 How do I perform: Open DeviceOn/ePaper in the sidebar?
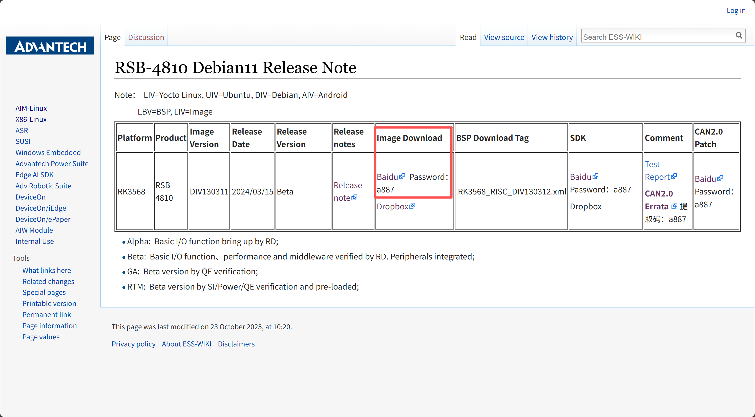(43, 219)
